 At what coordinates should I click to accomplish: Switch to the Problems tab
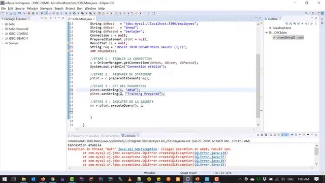[76, 136]
